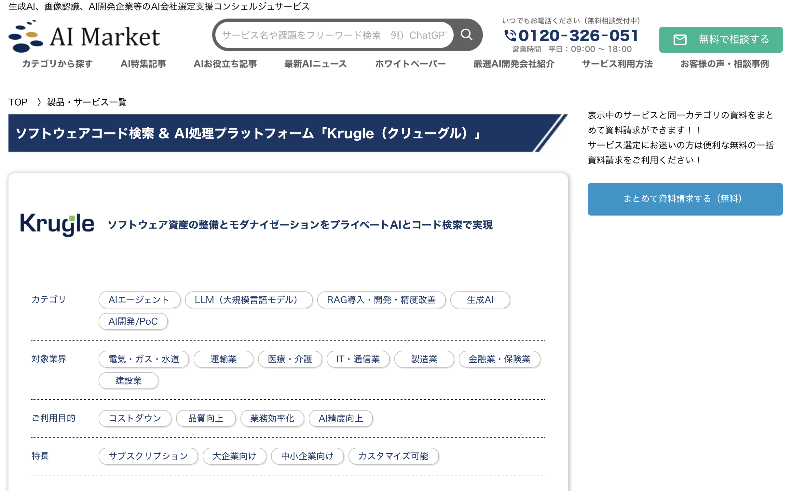The width and height of the screenshot is (792, 491).
Task: Click the 営業時間 平日 business hours text
Action: (x=572, y=49)
